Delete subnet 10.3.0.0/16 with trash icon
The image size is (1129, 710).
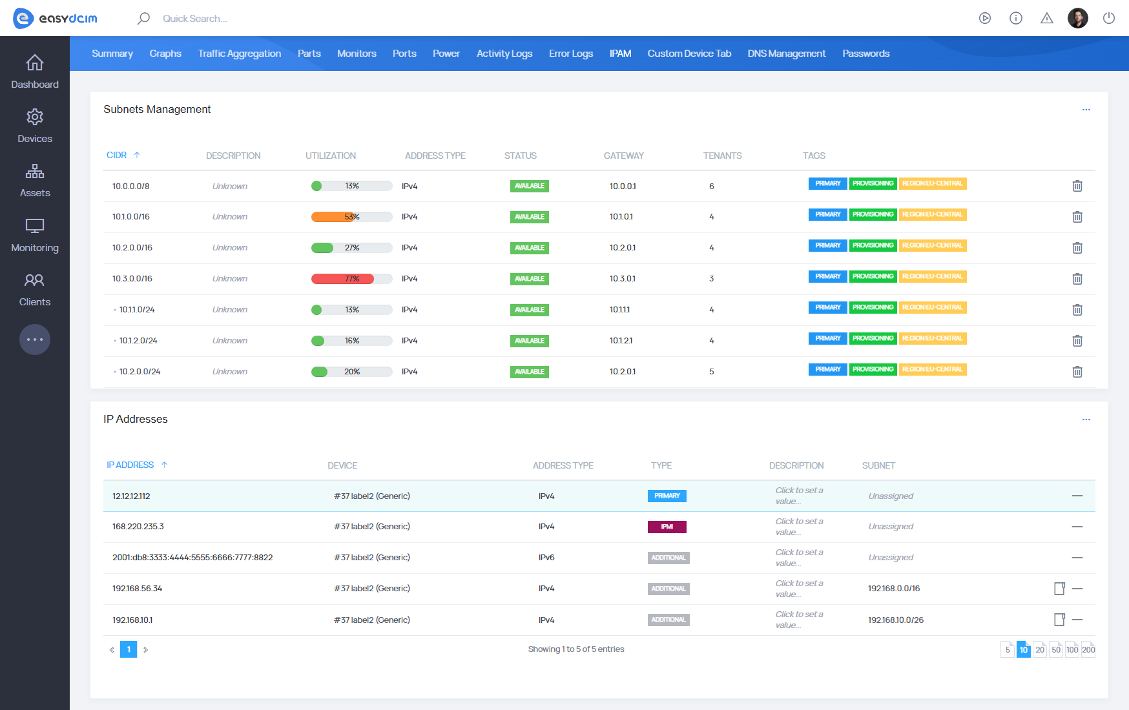tap(1077, 279)
